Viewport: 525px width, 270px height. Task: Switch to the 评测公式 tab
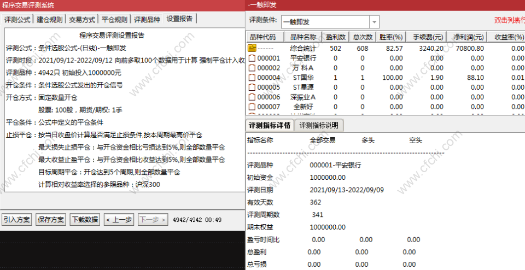point(17,20)
